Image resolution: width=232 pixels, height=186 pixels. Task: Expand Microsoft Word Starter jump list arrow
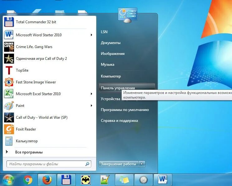(92, 35)
